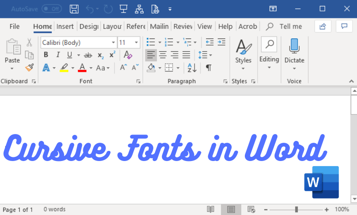357x215 pixels.
Task: Expand the bullets list dropdown arrow
Action: [160, 43]
